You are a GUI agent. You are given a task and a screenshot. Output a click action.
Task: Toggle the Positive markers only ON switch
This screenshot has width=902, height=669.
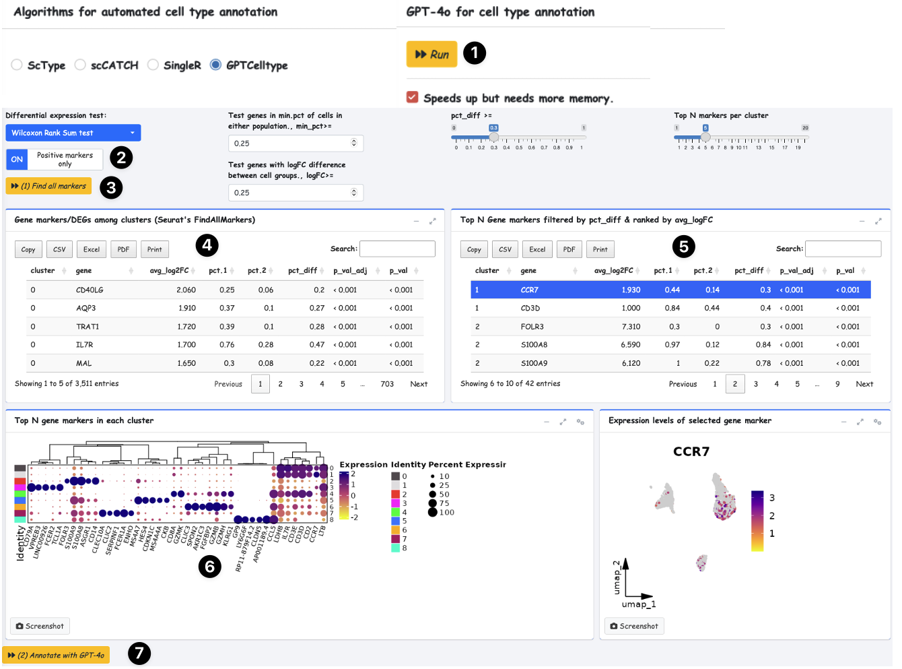pos(17,159)
